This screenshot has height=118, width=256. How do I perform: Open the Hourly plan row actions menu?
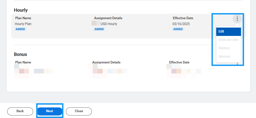237,19
